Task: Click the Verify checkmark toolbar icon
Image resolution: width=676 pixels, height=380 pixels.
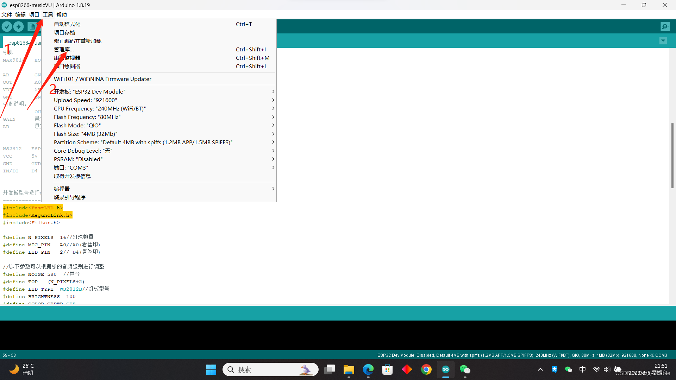Action: point(7,26)
